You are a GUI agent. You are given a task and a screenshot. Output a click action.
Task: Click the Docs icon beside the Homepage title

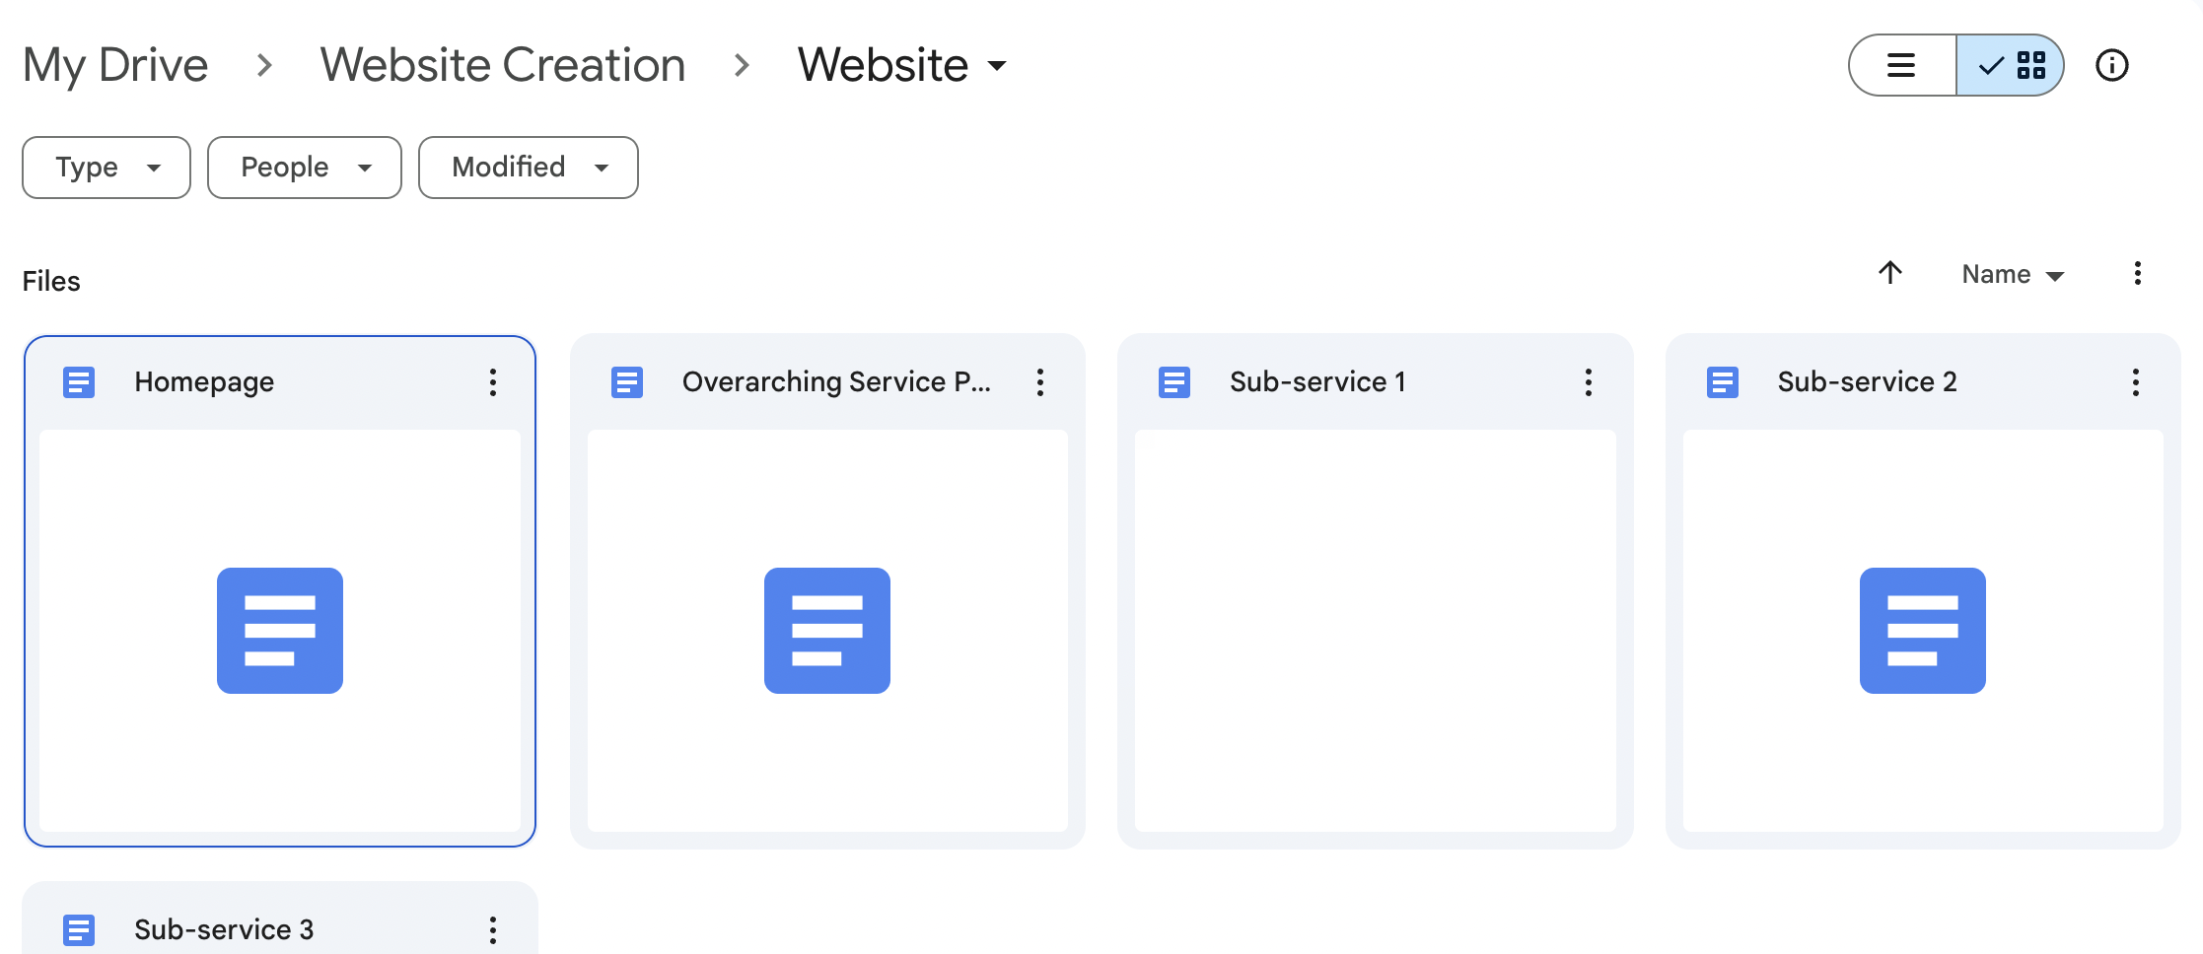pos(79,382)
